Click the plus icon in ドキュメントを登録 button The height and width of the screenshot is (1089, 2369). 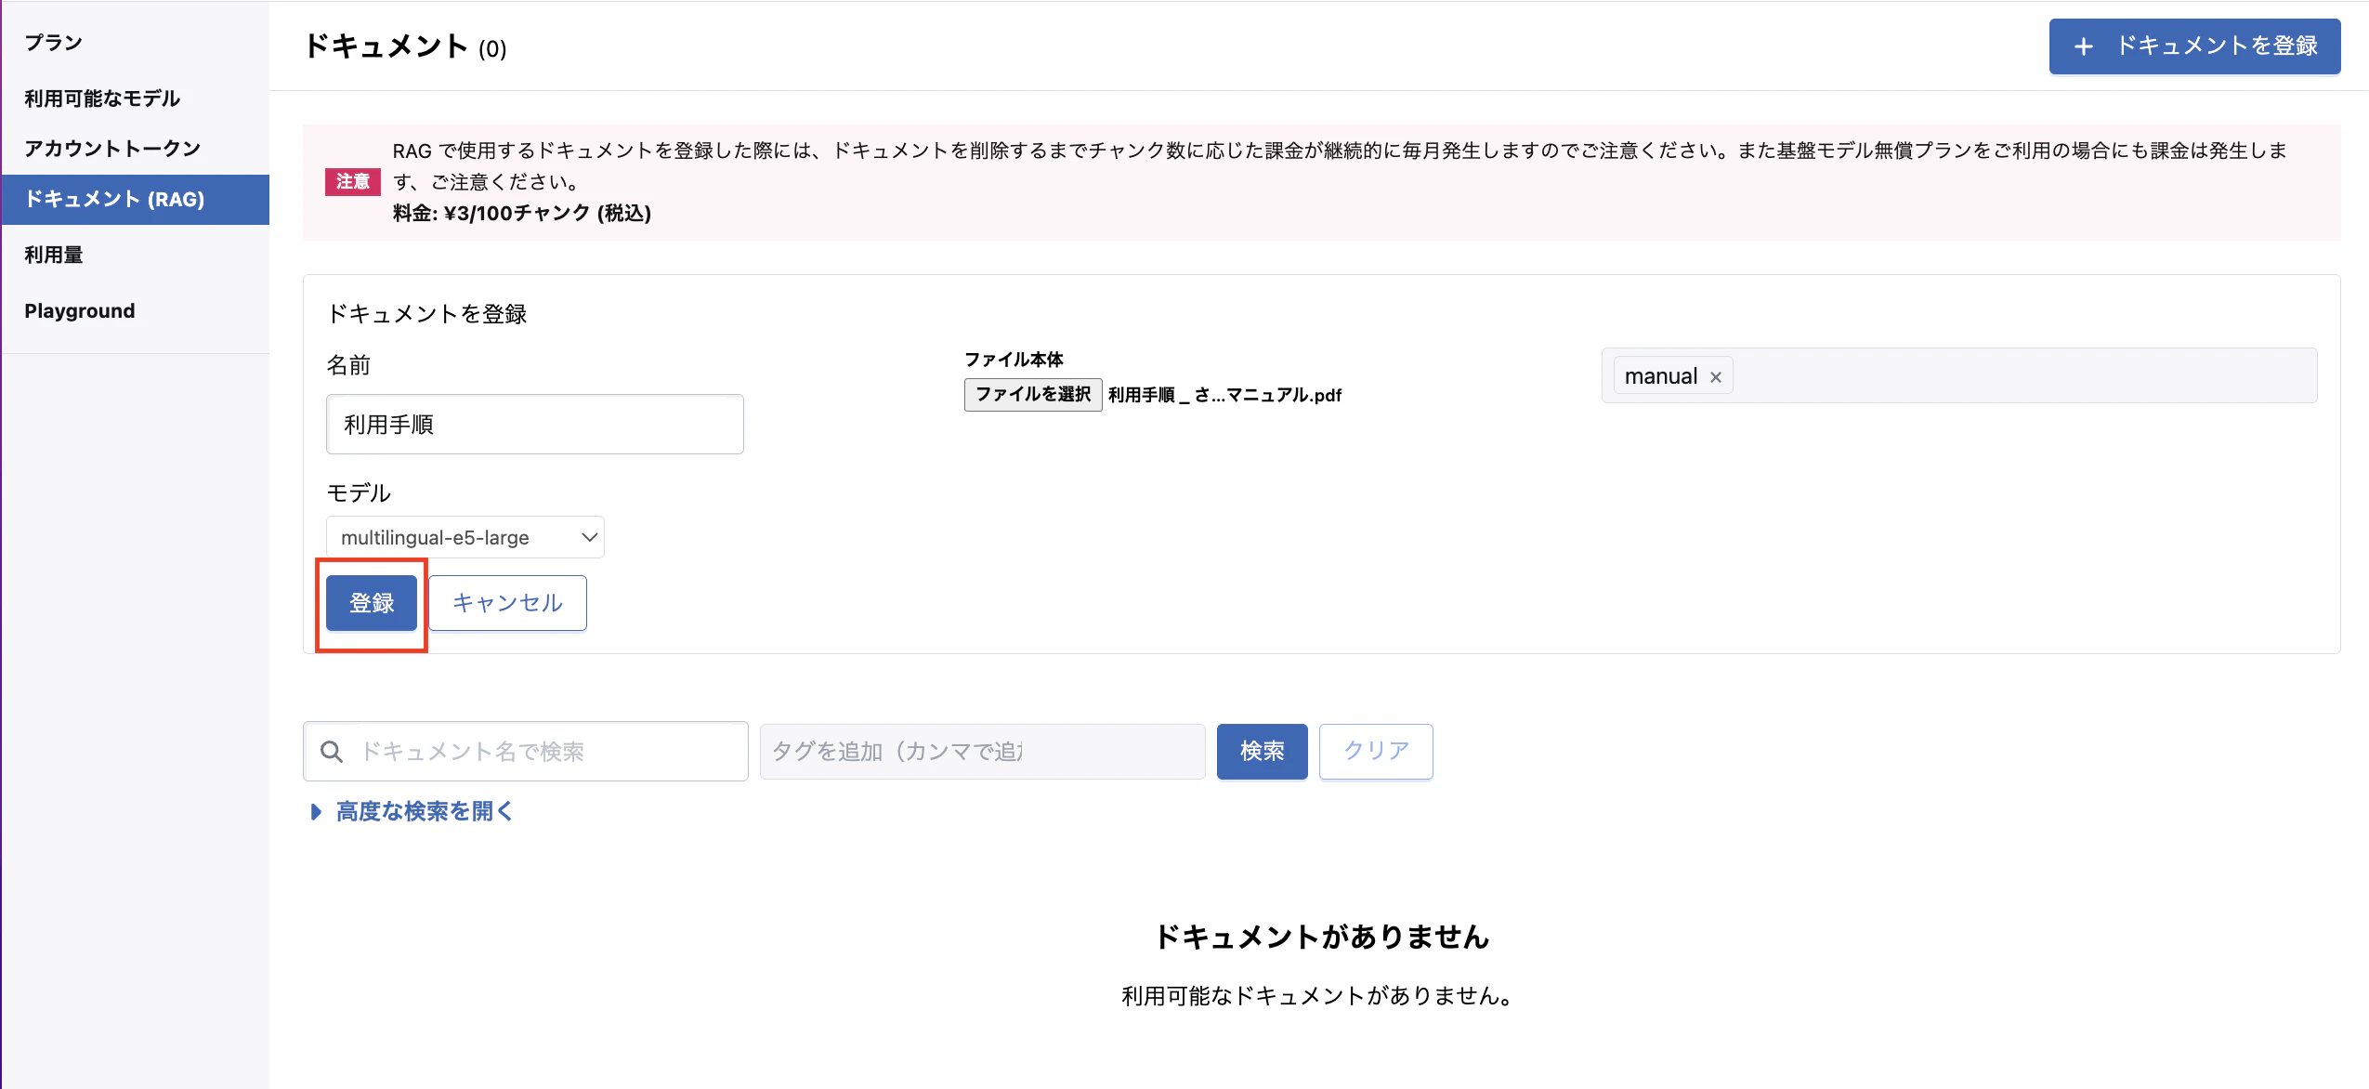pyautogui.click(x=2084, y=46)
